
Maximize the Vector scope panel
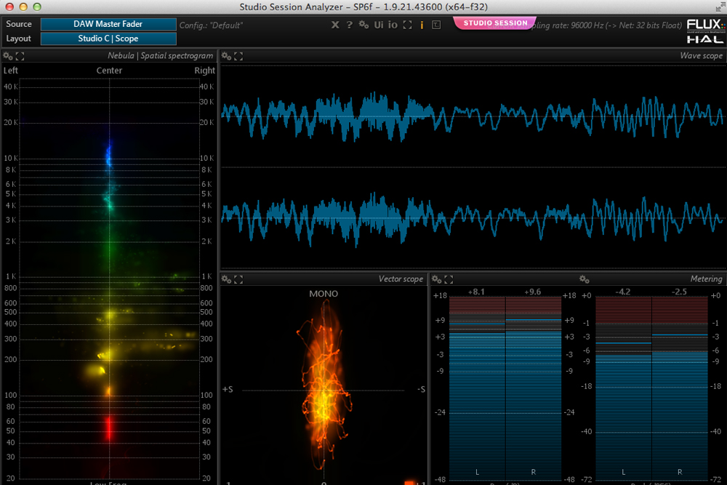point(238,279)
